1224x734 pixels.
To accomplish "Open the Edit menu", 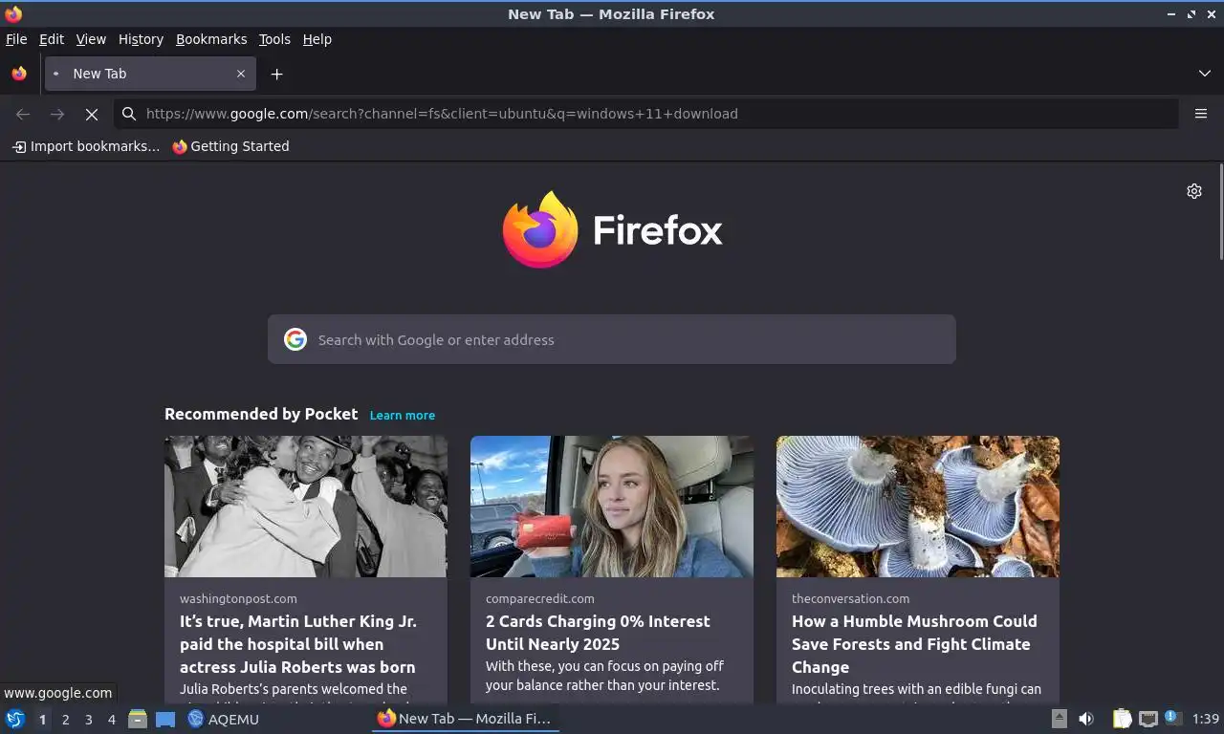I will [52, 39].
